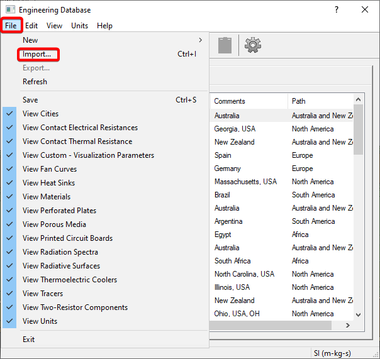Viewport: 380px width, 359px height.
Task: Toggle View Contact Thermal Resistance
Action: [106, 141]
